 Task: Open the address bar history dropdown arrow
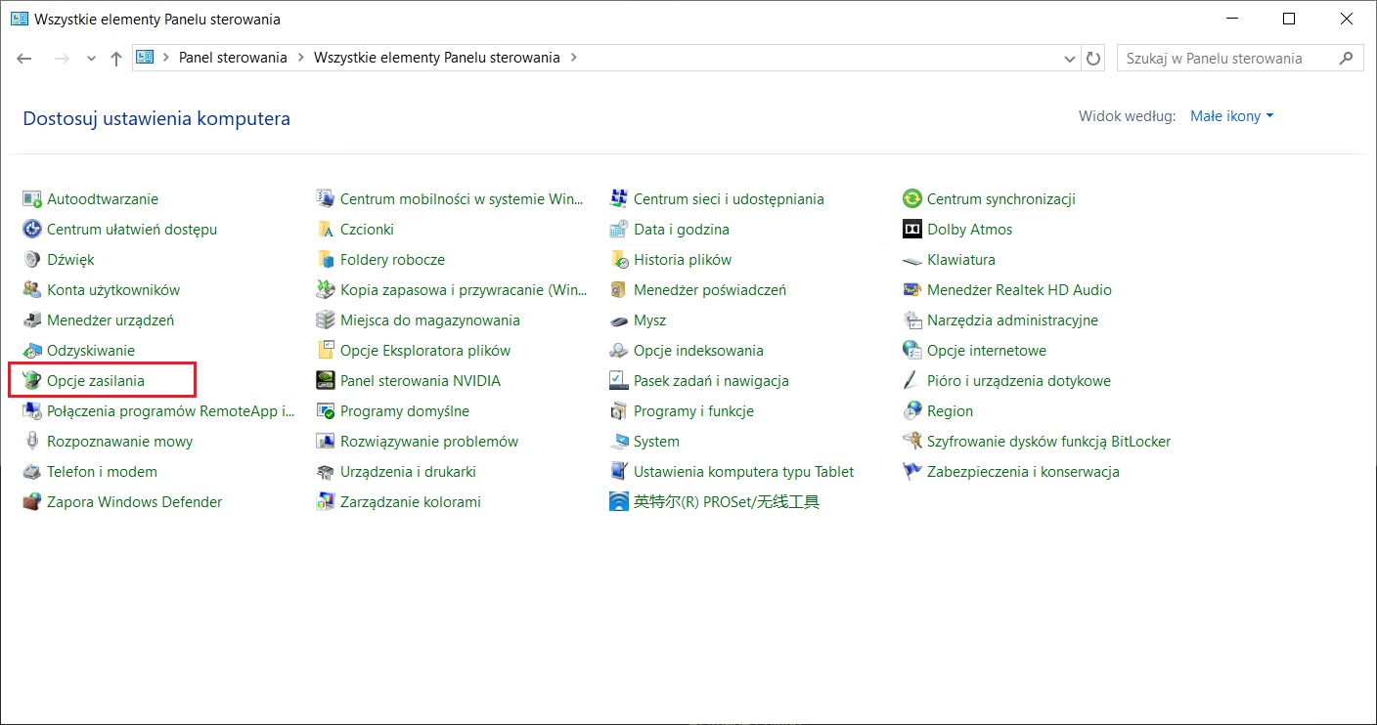tap(1070, 59)
